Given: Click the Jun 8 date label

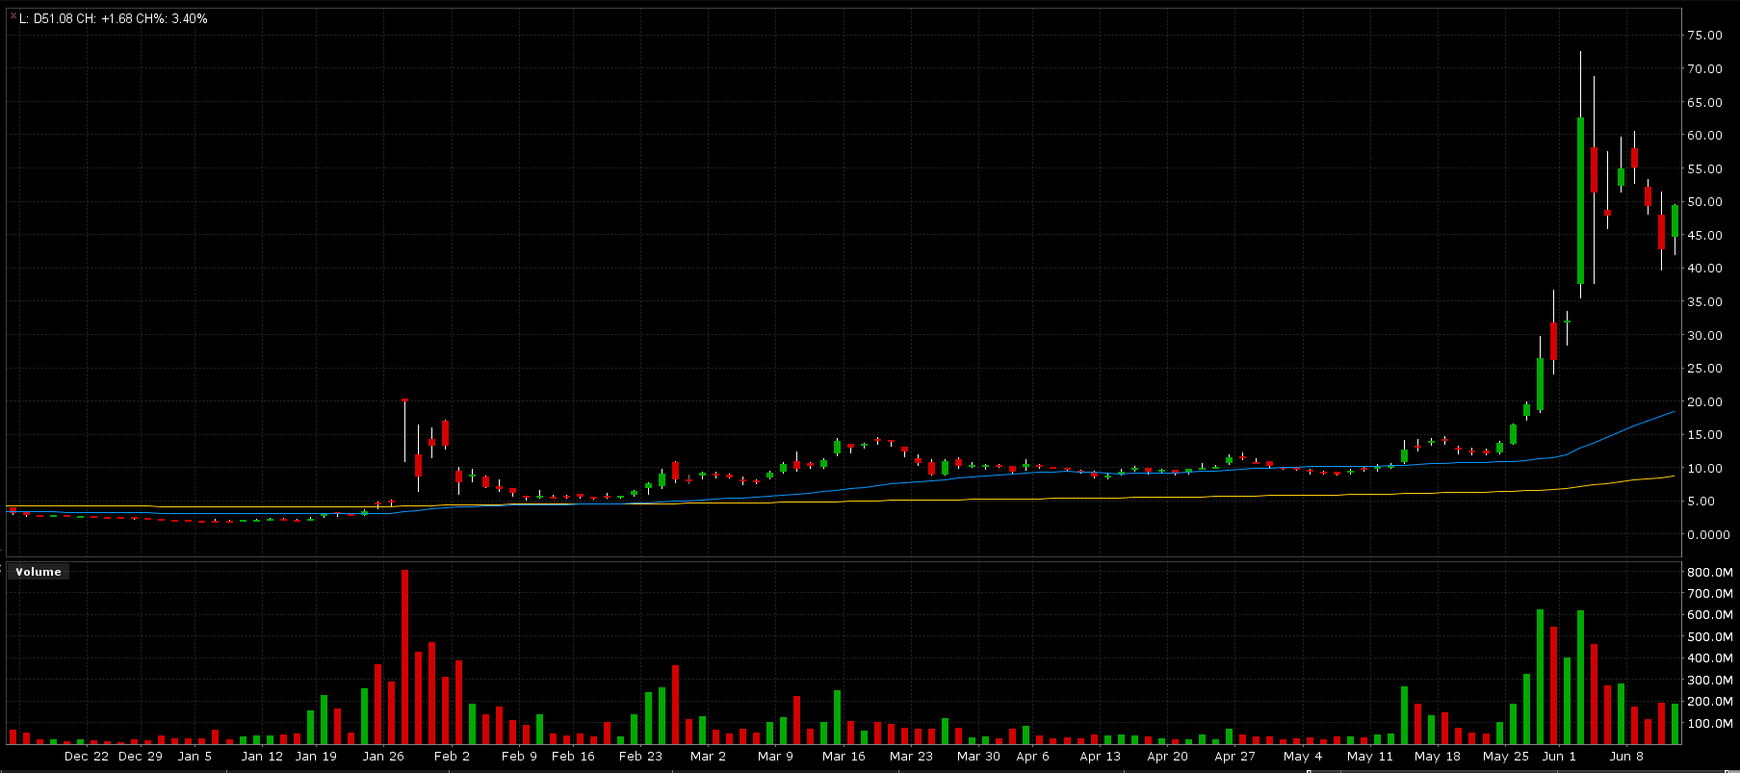Looking at the screenshot, I should (1626, 757).
